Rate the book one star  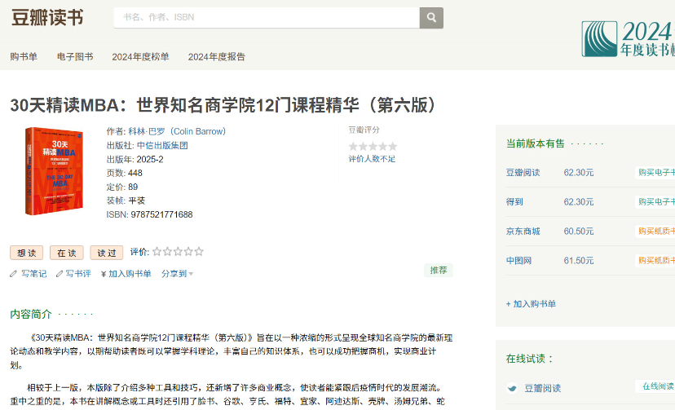[157, 252]
